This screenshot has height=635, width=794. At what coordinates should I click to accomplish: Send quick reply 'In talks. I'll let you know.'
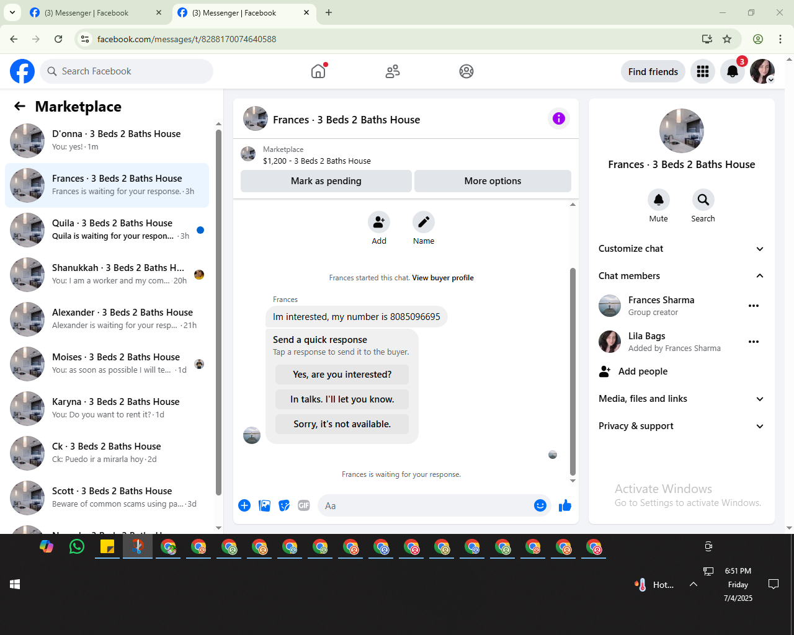tap(342, 399)
